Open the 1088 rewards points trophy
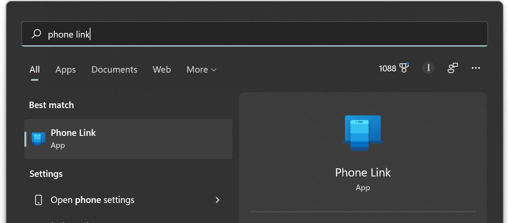This screenshot has width=508, height=223. coord(394,68)
